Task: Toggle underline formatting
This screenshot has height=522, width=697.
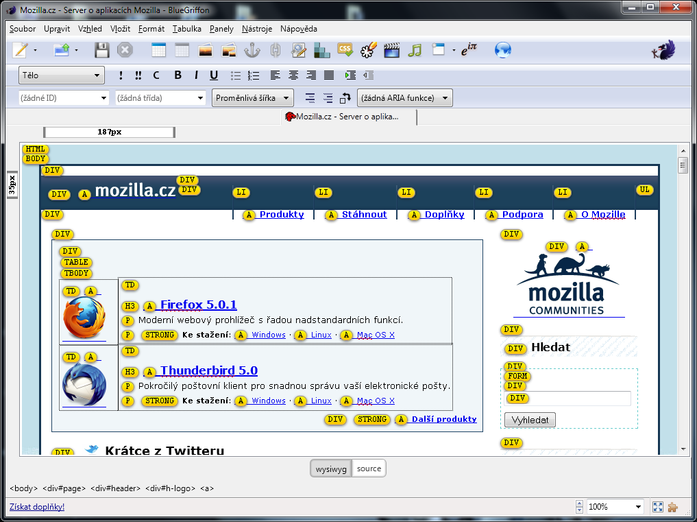Action: pyautogui.click(x=214, y=75)
